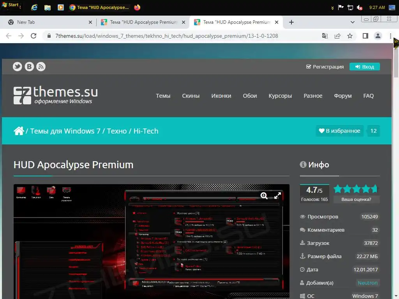
Task: Click the taskbar clock 9:27 AM
Action: [377, 7]
